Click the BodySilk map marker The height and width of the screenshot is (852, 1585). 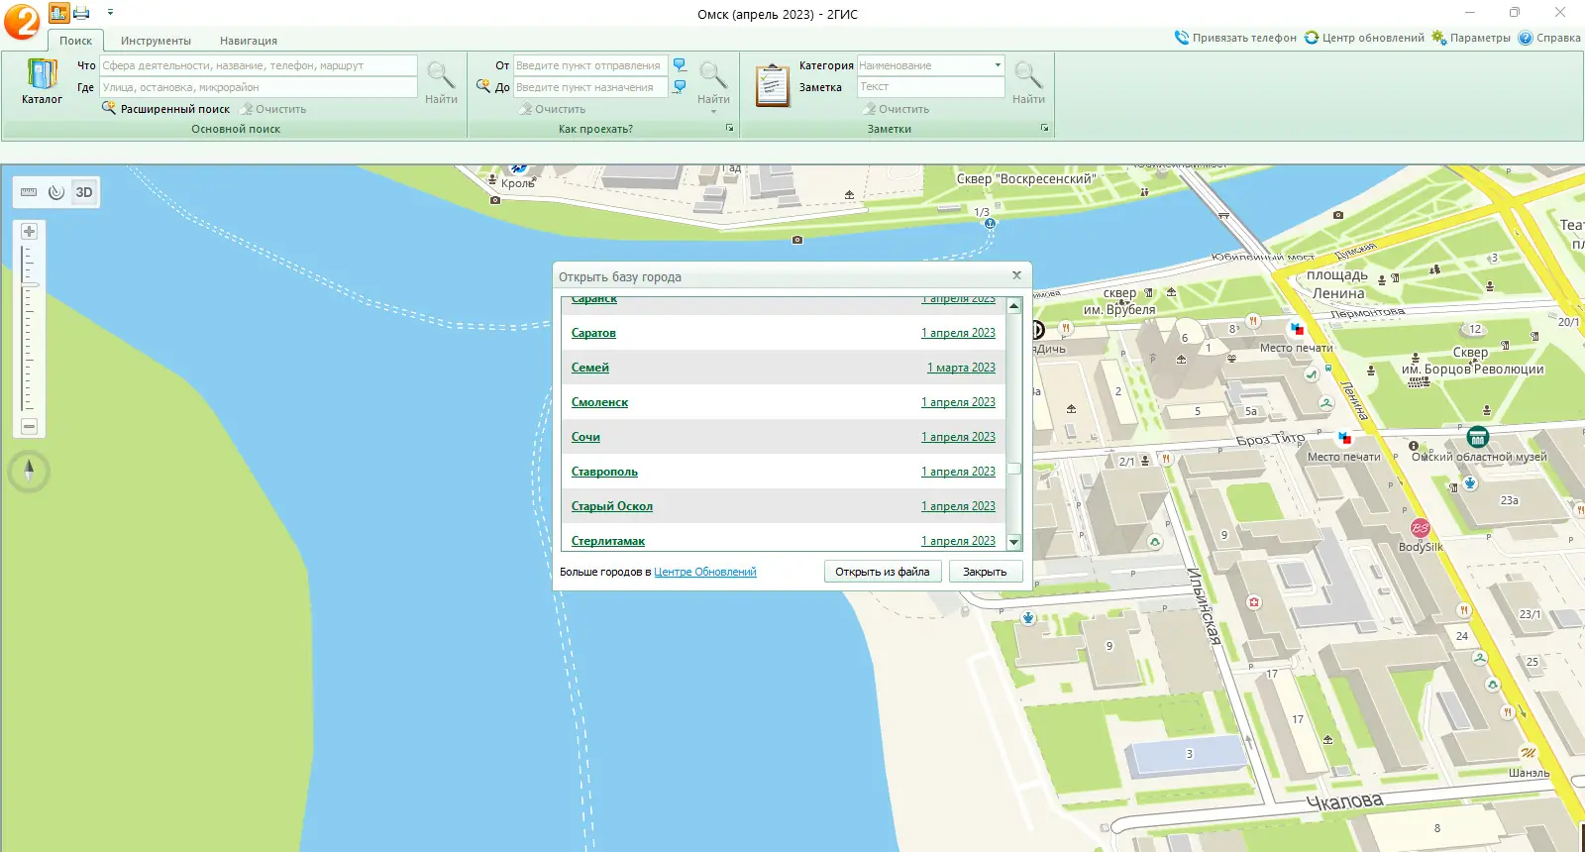pos(1420,528)
